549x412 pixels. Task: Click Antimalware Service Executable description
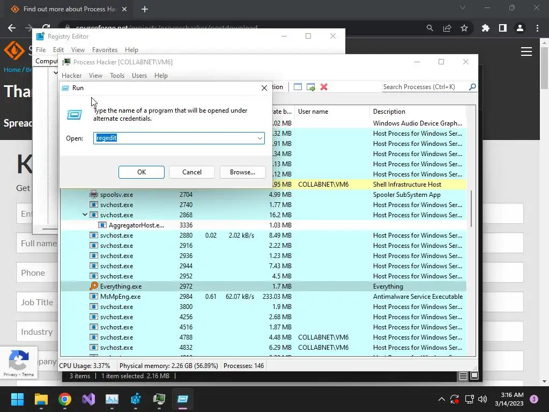418,296
